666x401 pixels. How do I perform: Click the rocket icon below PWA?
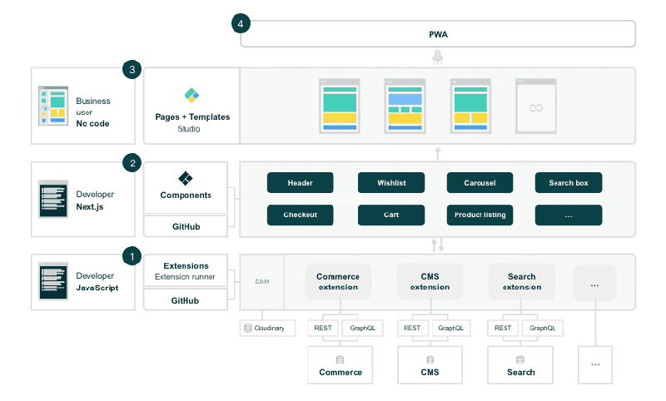(x=437, y=56)
